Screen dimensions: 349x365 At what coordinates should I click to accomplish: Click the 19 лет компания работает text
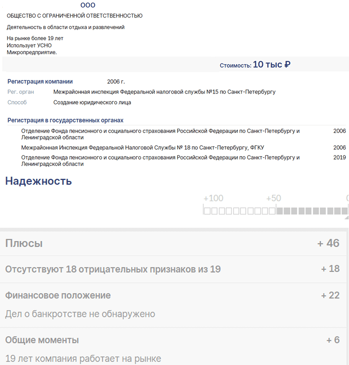83,359
